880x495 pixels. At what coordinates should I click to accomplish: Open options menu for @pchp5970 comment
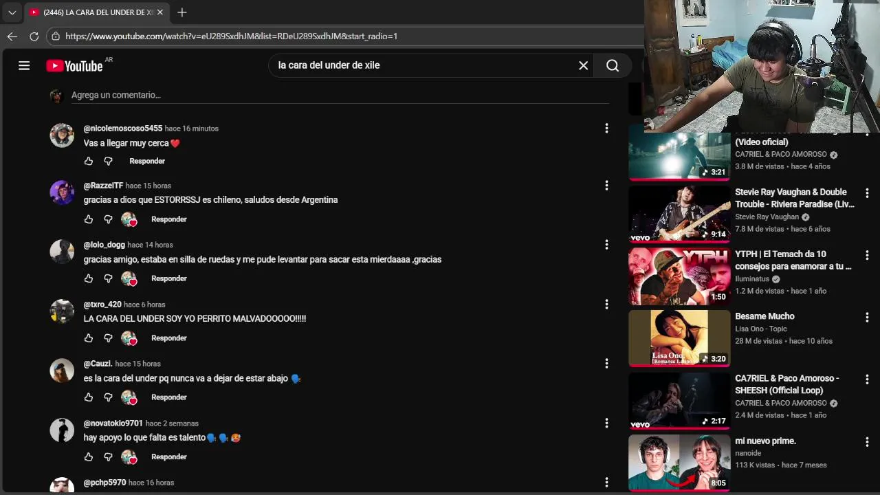[606, 482]
